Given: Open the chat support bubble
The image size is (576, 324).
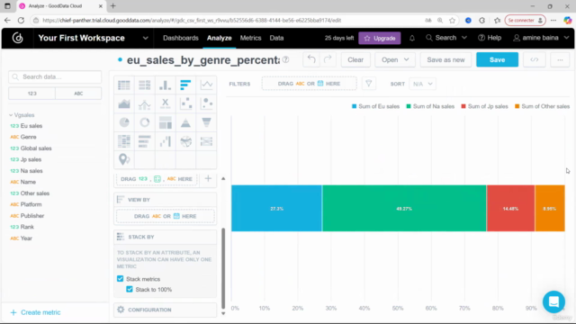Looking at the screenshot, I should click(553, 301).
